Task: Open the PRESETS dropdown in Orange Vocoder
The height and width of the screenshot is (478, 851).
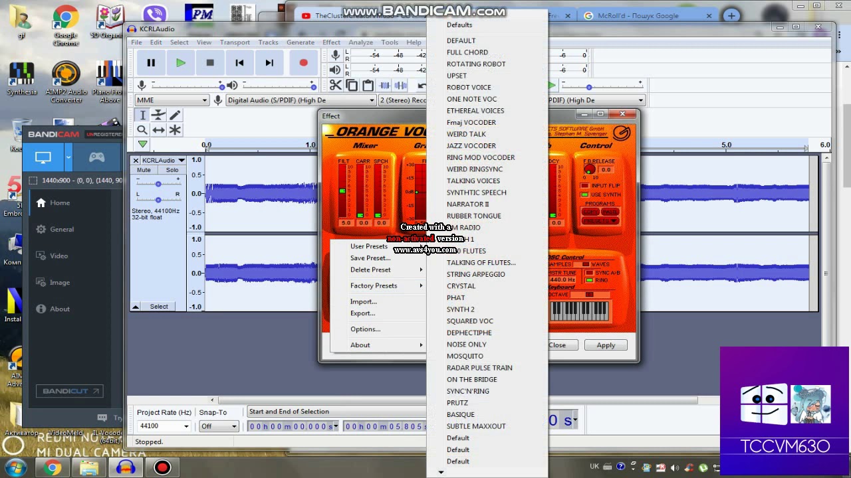Action: tap(600, 220)
